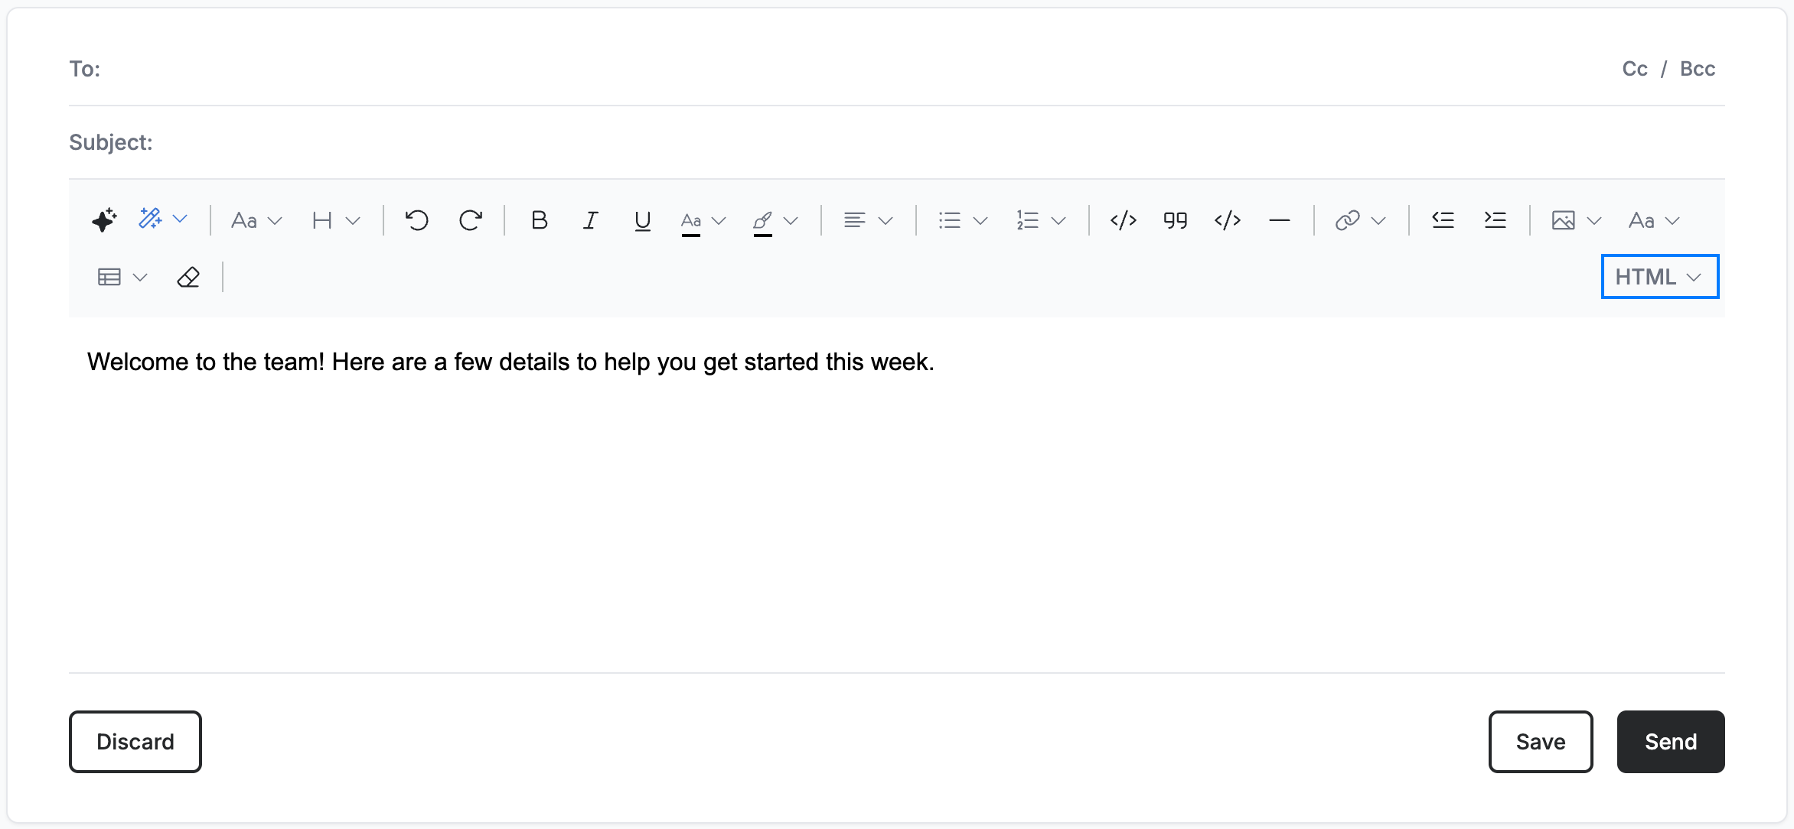
Task: Toggle italic formatting
Action: click(x=590, y=220)
